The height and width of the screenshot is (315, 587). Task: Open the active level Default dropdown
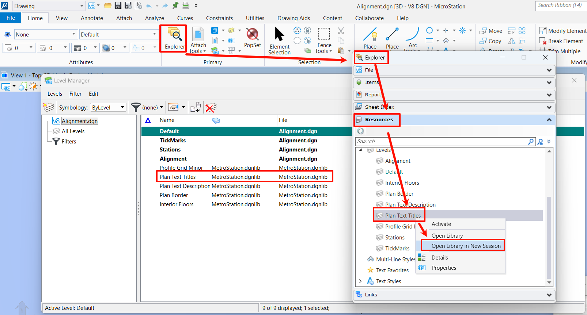(x=118, y=35)
